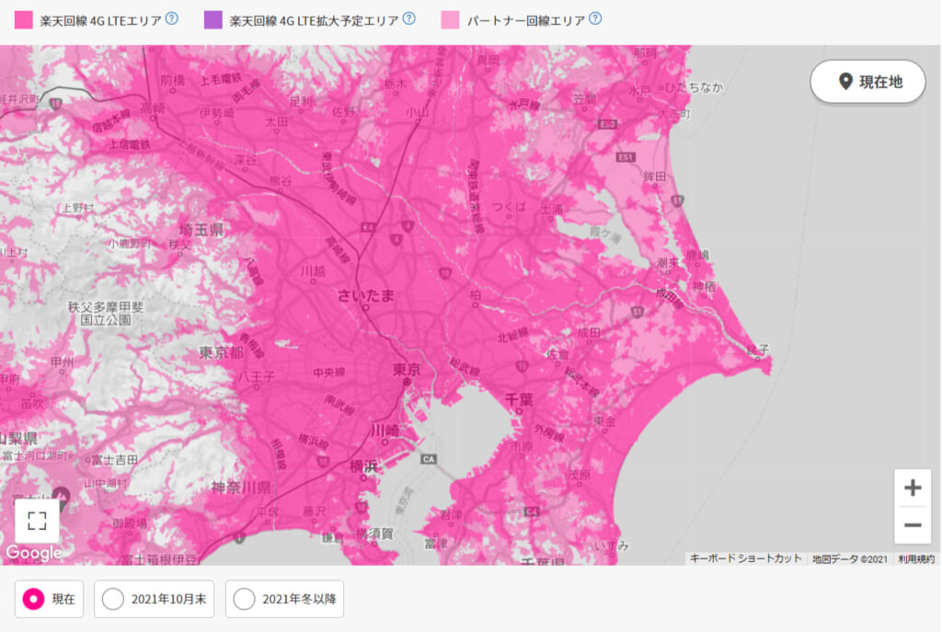Screen dimensions: 942x632
Task: Zoom in the map with plus button
Action: [913, 488]
